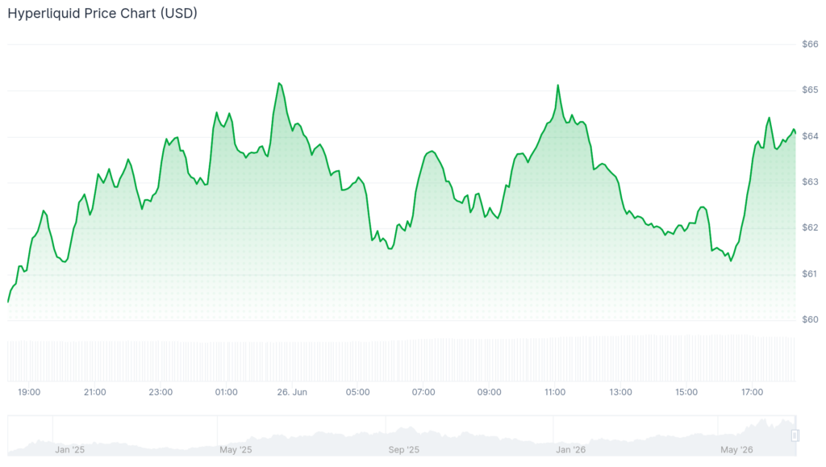This screenshot has height=467, width=826.
Task: Click the range navigator handle at right edge
Action: 795,436
